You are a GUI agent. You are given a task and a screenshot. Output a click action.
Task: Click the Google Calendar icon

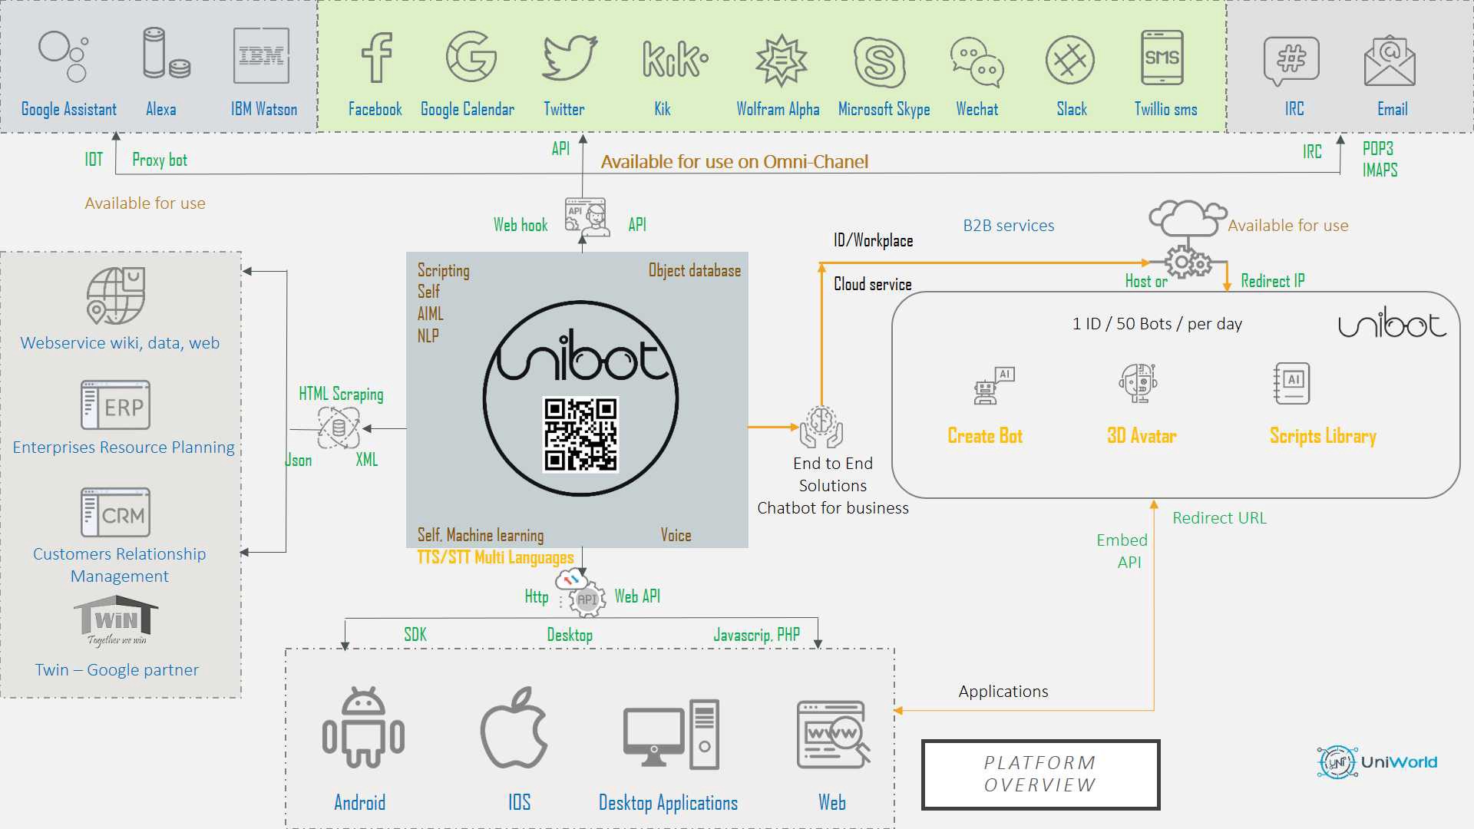click(471, 56)
